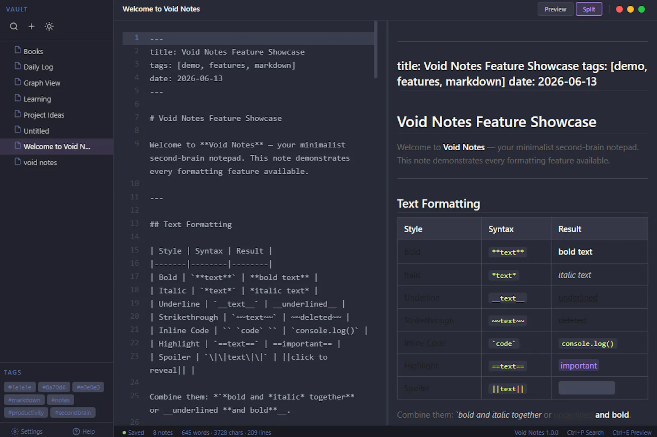Viewport: 657px width, 437px height.
Task: Click the green Saved status dot
Action: [x=124, y=432]
